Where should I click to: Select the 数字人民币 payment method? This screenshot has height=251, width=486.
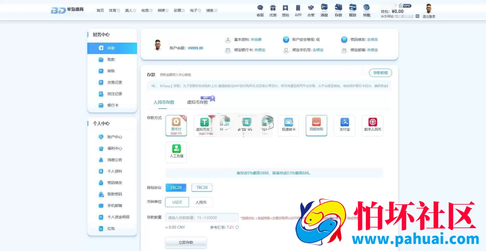[x=373, y=125]
